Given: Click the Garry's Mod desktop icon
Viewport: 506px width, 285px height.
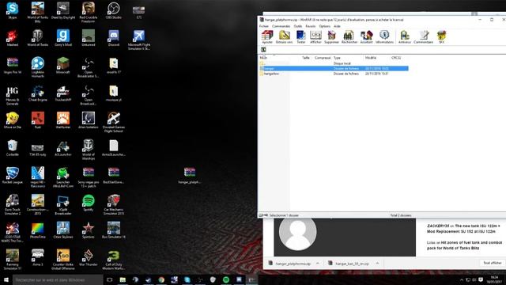Looking at the screenshot, I should 63,38.
